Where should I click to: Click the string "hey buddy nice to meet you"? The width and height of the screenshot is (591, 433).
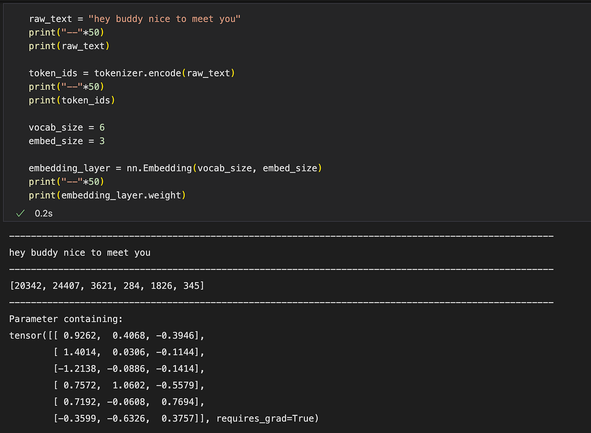(x=163, y=18)
